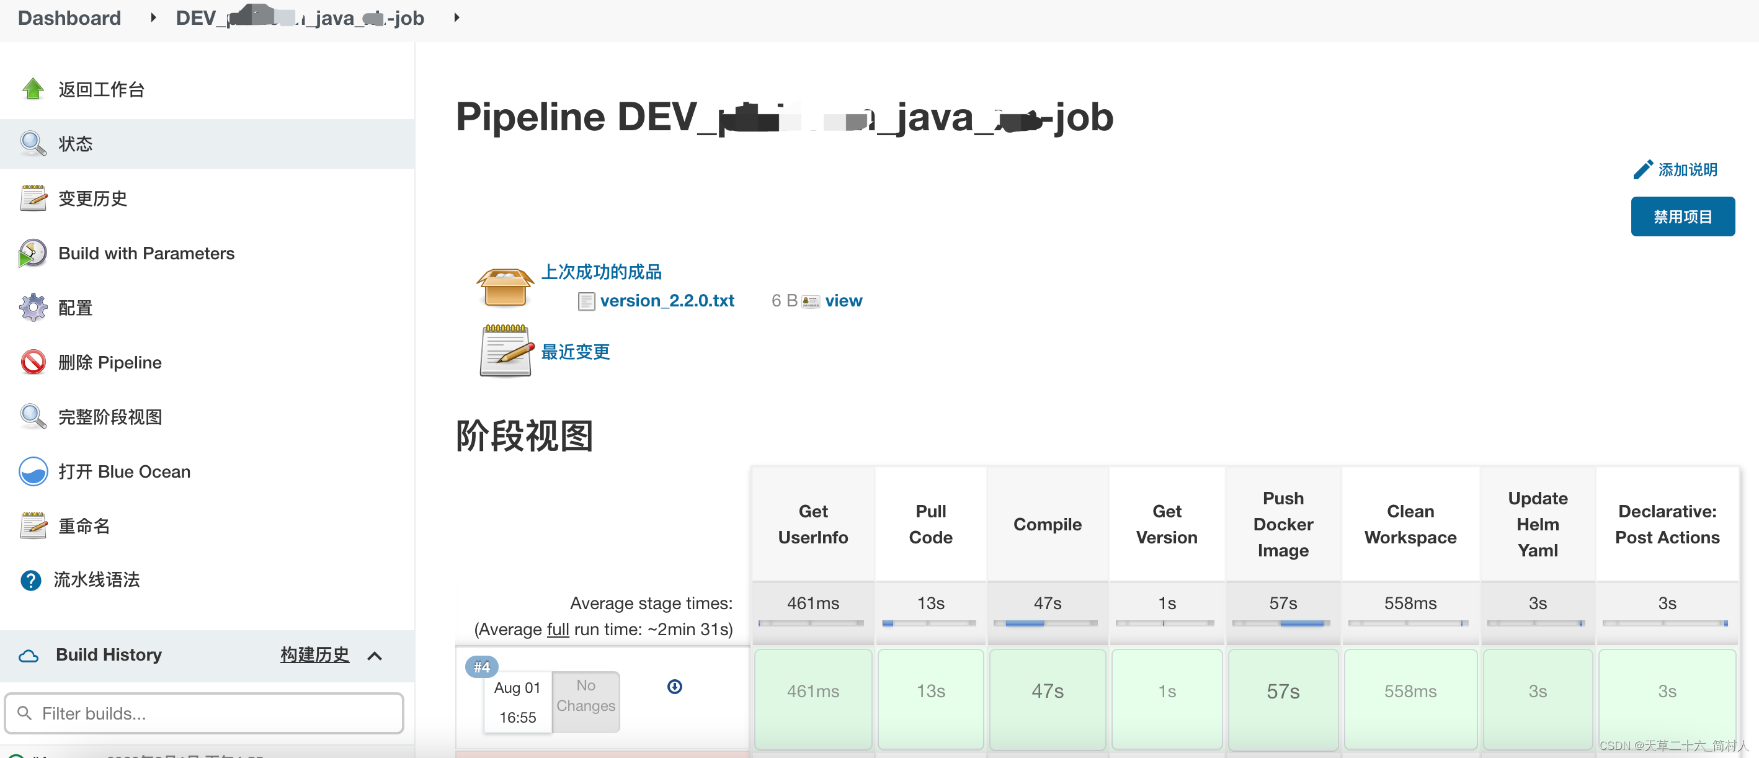The width and height of the screenshot is (1759, 758).
Task: Click the Build with Parameters clock icon
Action: click(33, 253)
